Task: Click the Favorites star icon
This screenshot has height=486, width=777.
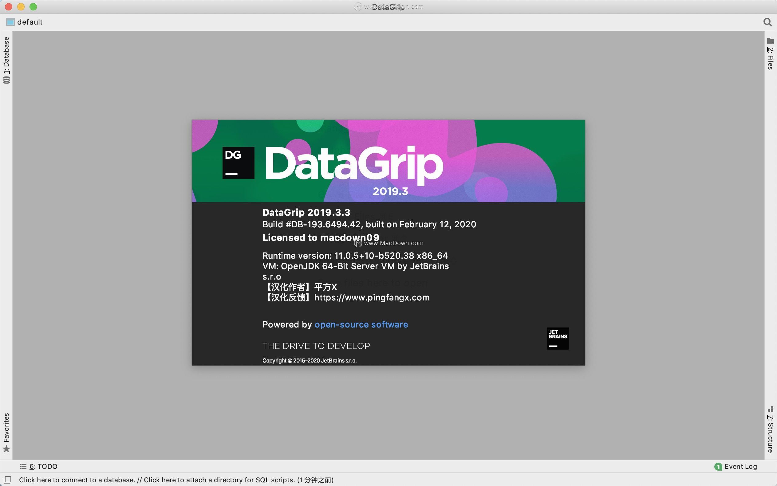Action: tap(6, 449)
